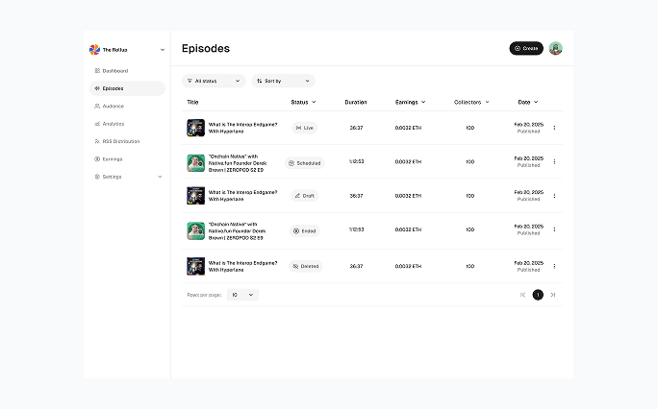Click the RSS feed icon
The image size is (658, 409).
tap(97, 141)
